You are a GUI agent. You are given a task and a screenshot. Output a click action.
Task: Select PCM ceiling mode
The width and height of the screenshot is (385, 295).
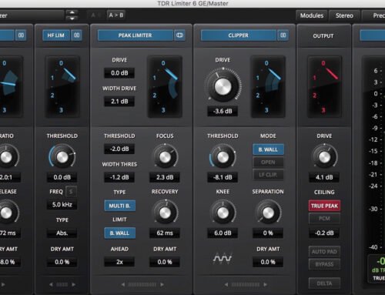click(324, 219)
